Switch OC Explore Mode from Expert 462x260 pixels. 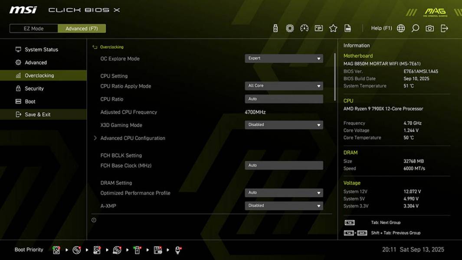tap(284, 58)
